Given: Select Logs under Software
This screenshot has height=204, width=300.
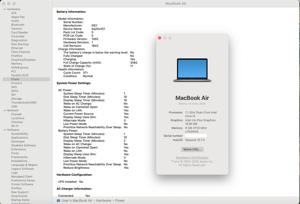Looking at the screenshot, I should tap(14, 173).
